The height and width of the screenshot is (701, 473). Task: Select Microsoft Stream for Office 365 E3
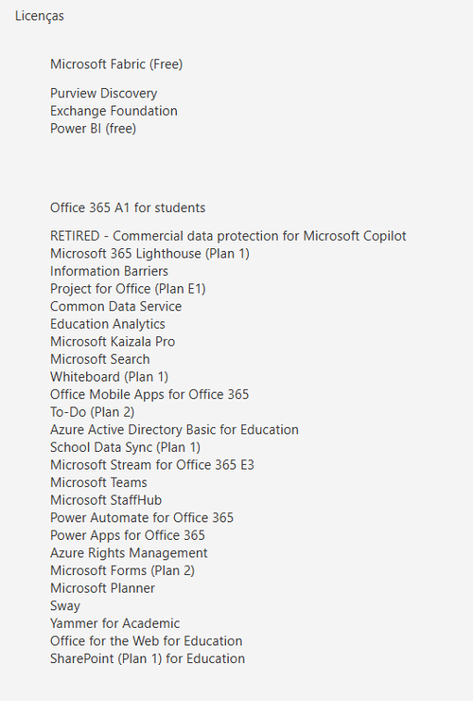tap(152, 465)
